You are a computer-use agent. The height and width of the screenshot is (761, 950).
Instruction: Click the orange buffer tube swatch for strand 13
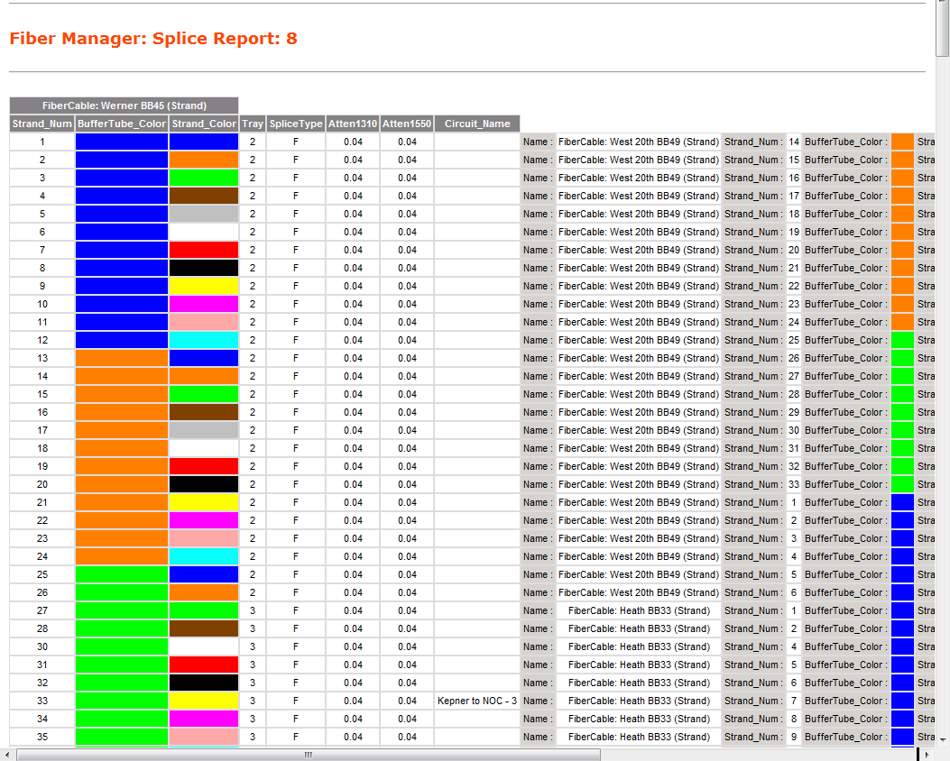pyautogui.click(x=122, y=358)
